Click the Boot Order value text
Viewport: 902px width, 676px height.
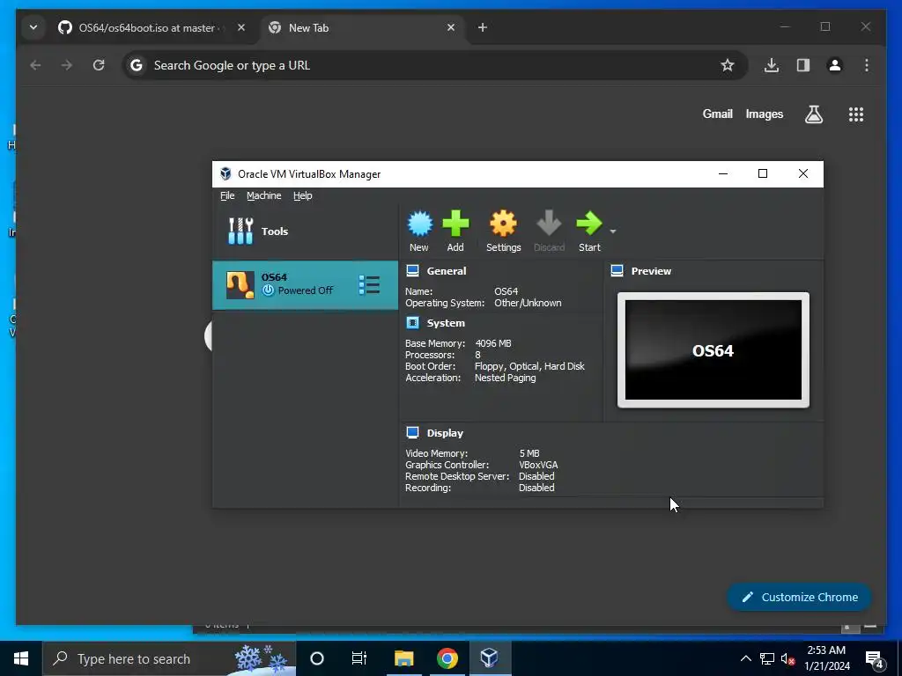tap(529, 366)
